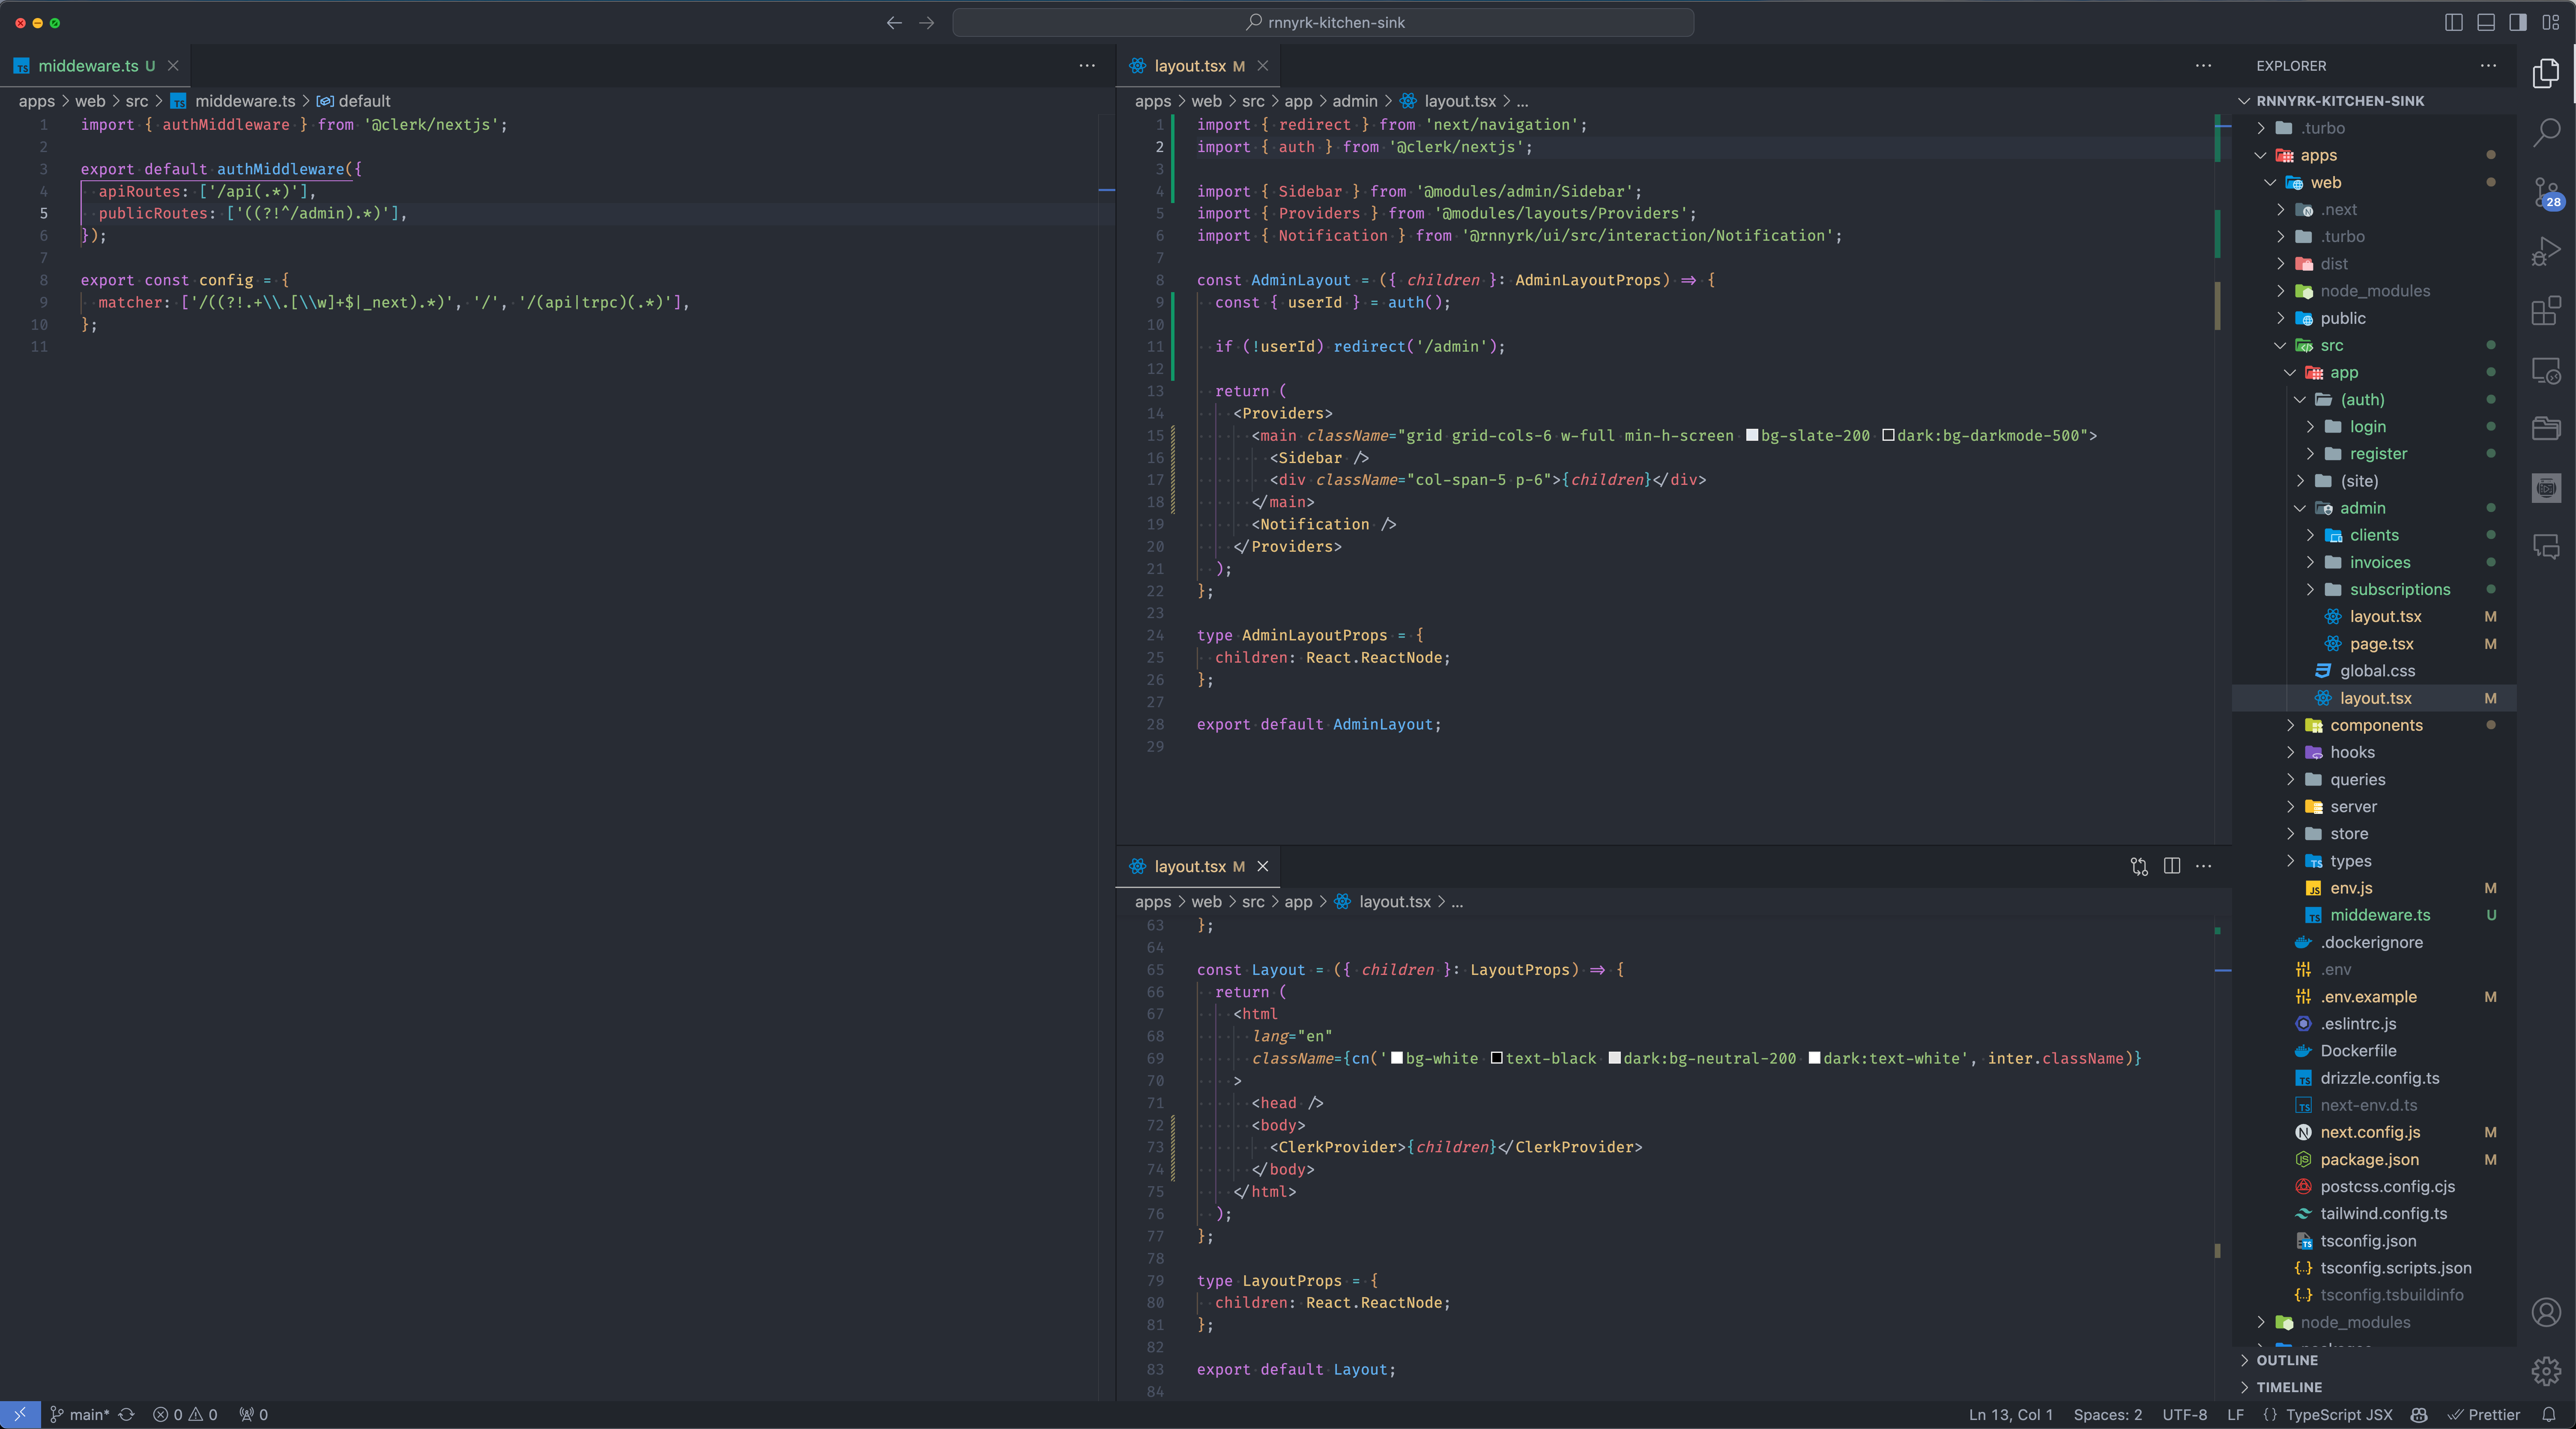Screen dimensions: 2576x1429
Task: Toggle the primary side bar
Action: point(2454,22)
